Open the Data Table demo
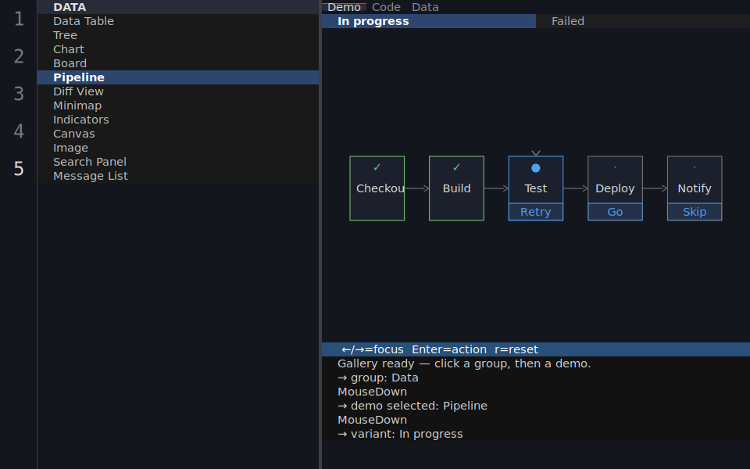 click(x=178, y=21)
